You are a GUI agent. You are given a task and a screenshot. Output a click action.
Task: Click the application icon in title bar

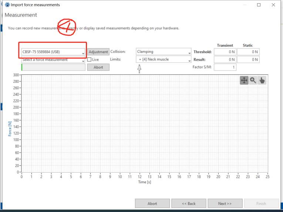(7, 5)
